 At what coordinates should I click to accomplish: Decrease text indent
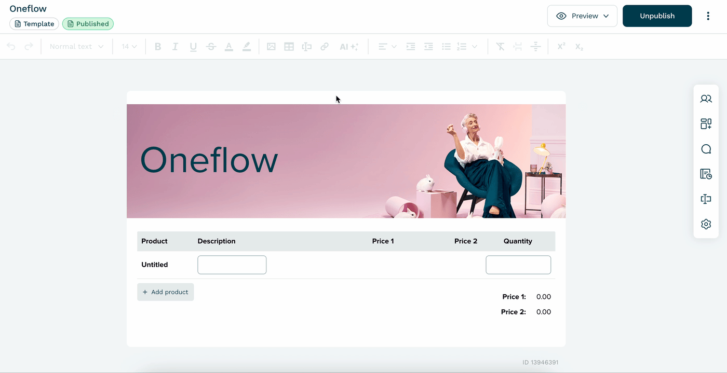428,47
